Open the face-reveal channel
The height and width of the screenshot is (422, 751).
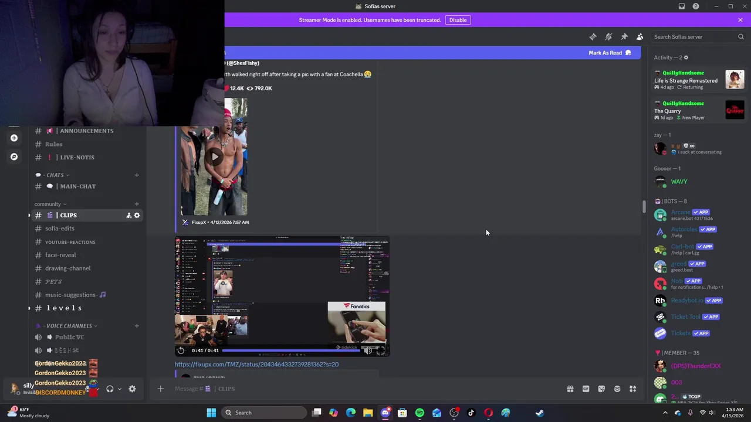coord(86,255)
